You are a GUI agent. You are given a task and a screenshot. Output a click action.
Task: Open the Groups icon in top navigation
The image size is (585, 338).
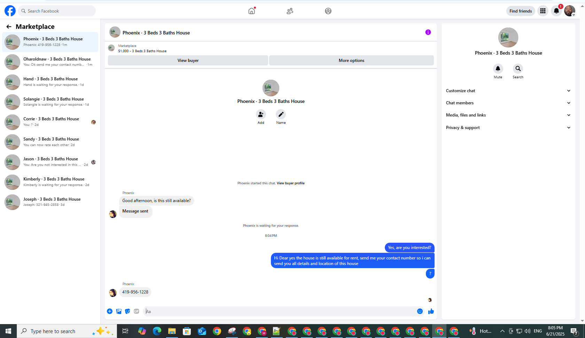pyautogui.click(x=328, y=11)
